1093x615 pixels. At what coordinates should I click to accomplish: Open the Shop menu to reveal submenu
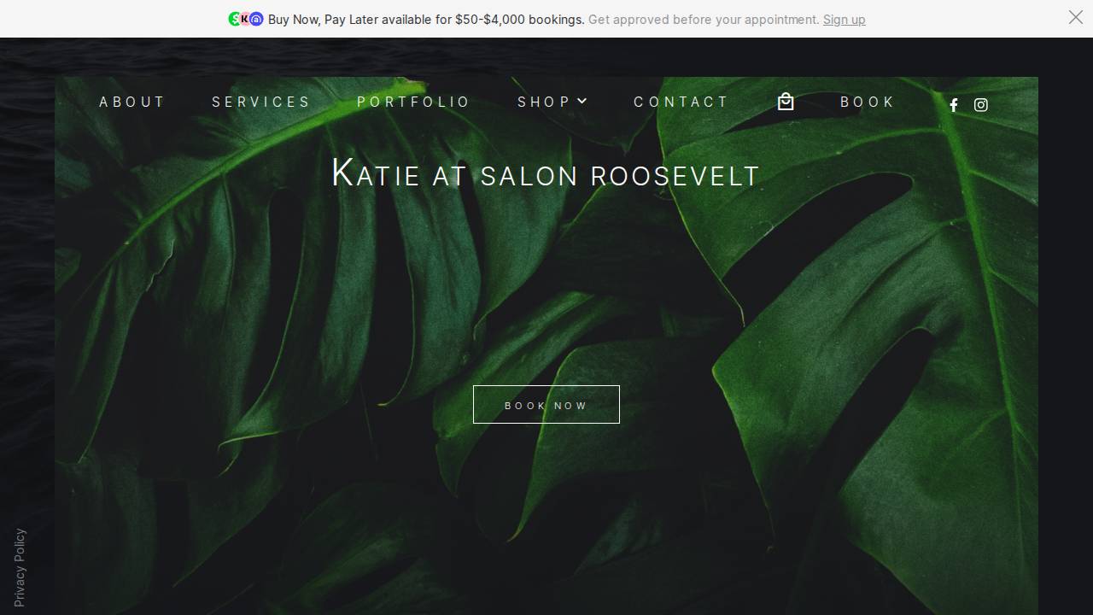(x=552, y=102)
